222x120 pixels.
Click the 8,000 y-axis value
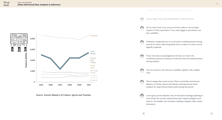coord(33,39)
